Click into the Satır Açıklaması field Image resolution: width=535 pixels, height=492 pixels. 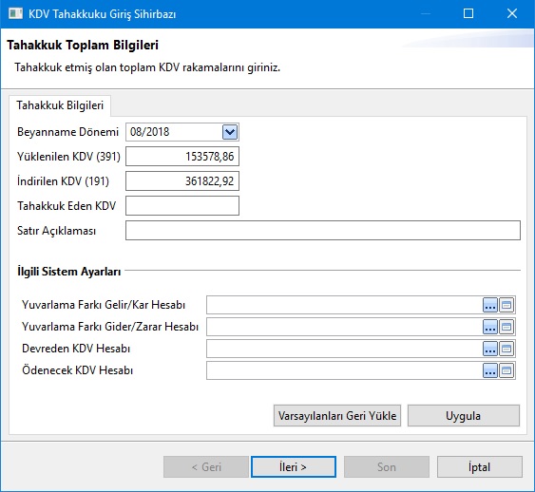pos(323,231)
